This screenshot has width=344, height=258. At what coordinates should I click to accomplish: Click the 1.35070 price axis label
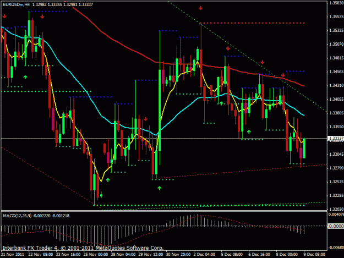pos(336,44)
